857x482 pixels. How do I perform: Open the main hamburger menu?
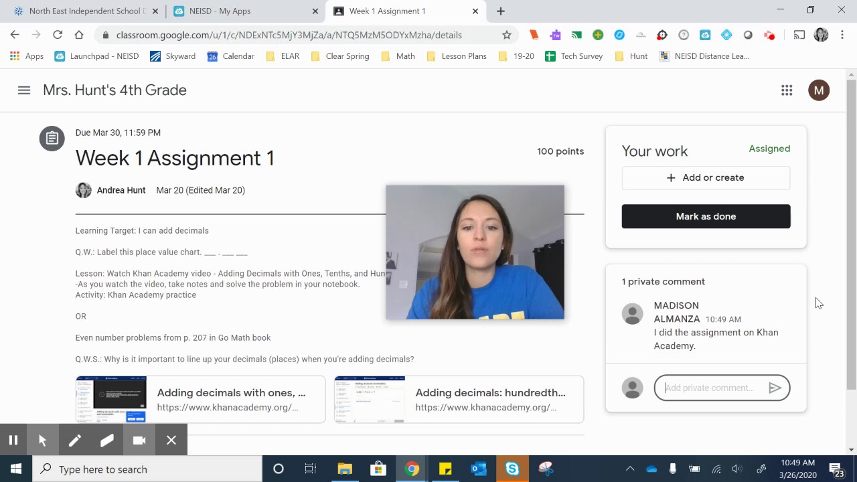tap(24, 90)
